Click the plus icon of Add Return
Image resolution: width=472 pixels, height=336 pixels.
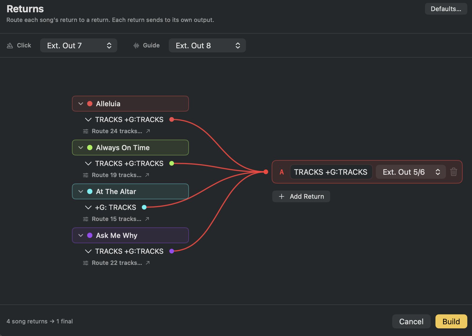281,196
